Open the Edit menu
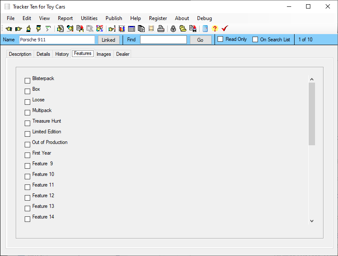Viewport: 338px width, 256px height. tap(27, 18)
